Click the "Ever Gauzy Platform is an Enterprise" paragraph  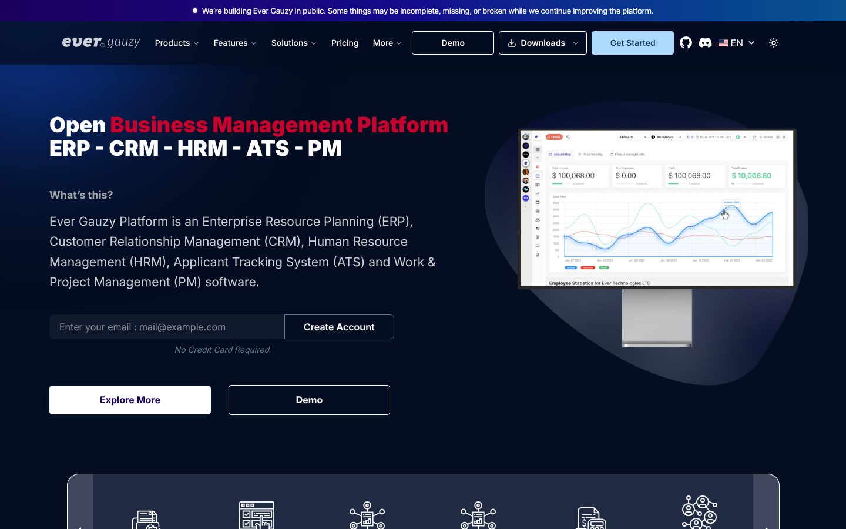243,252
